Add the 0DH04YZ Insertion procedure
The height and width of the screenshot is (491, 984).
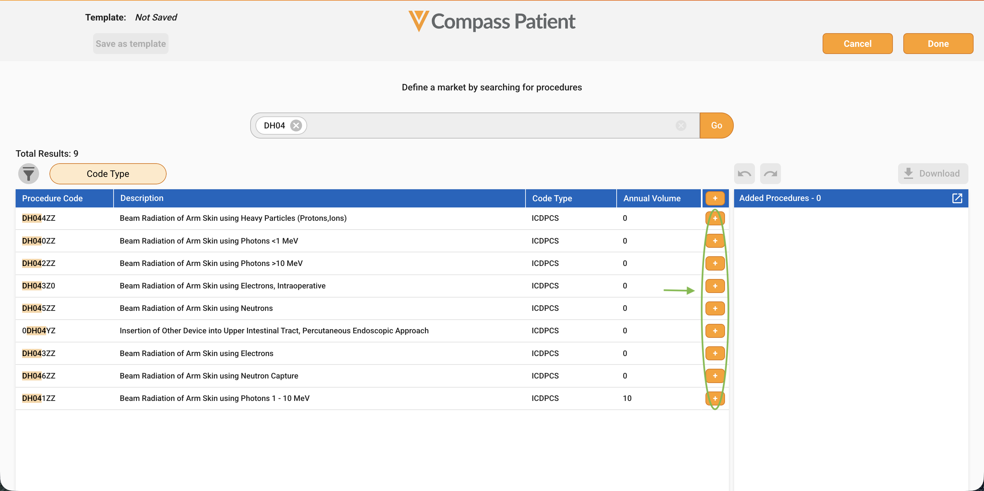pyautogui.click(x=715, y=331)
